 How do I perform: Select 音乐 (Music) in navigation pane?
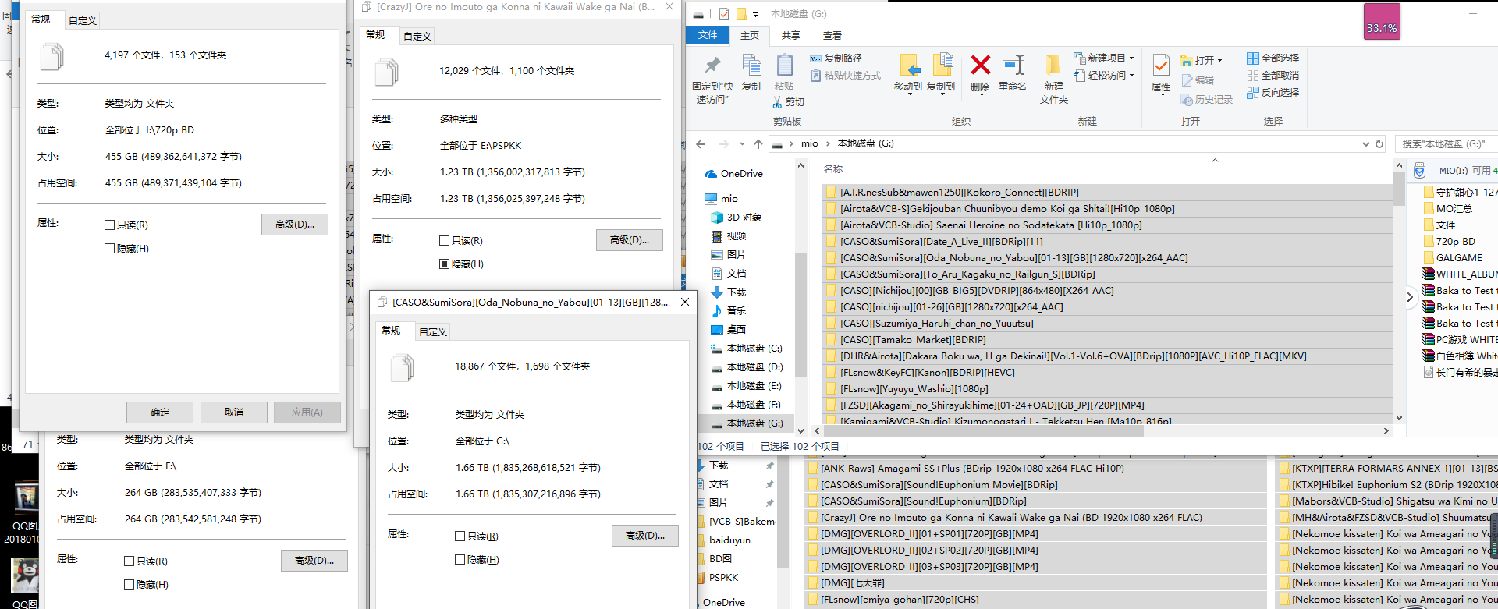(x=729, y=311)
